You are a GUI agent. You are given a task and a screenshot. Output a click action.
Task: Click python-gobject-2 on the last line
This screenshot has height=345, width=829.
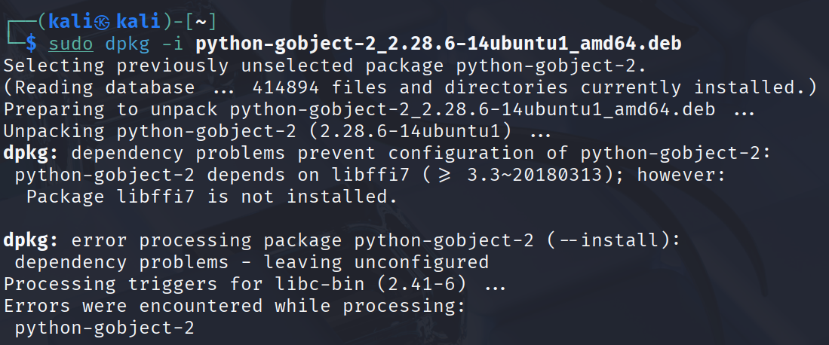[104, 328]
